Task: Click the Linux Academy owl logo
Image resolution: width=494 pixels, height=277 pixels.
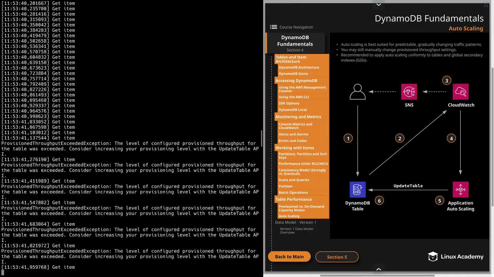Action: point(433,256)
